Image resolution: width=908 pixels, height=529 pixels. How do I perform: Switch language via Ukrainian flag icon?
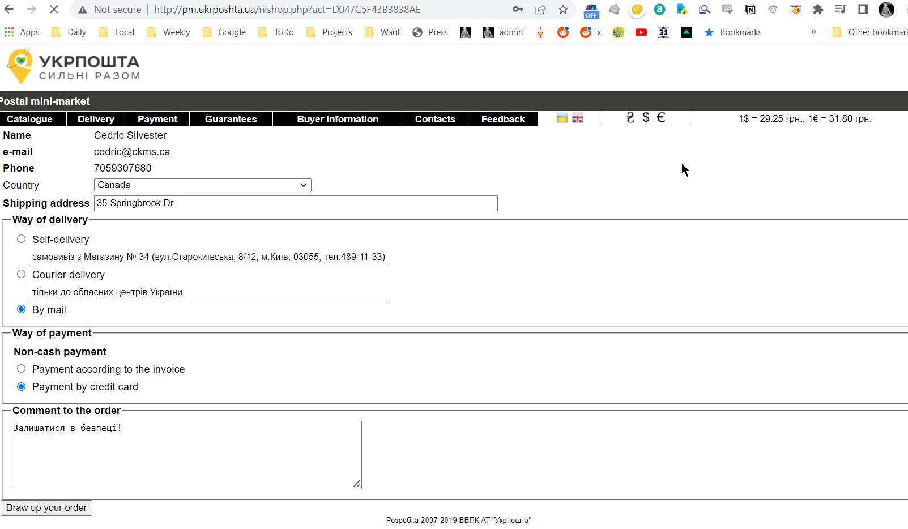point(562,118)
